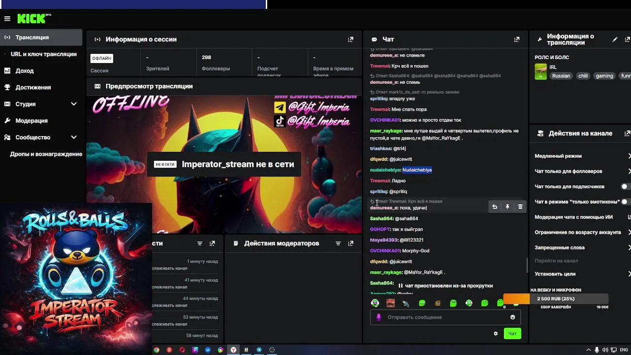Click the 2 500 RUB donation progress bar

click(556, 299)
